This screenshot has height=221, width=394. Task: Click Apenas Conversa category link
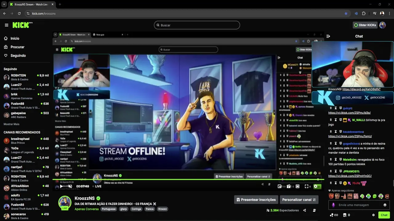click(86, 209)
